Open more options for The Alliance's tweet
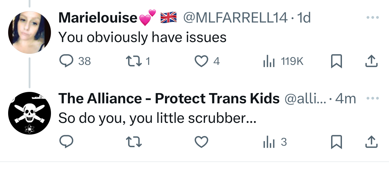The width and height of the screenshot is (389, 170). [x=372, y=99]
